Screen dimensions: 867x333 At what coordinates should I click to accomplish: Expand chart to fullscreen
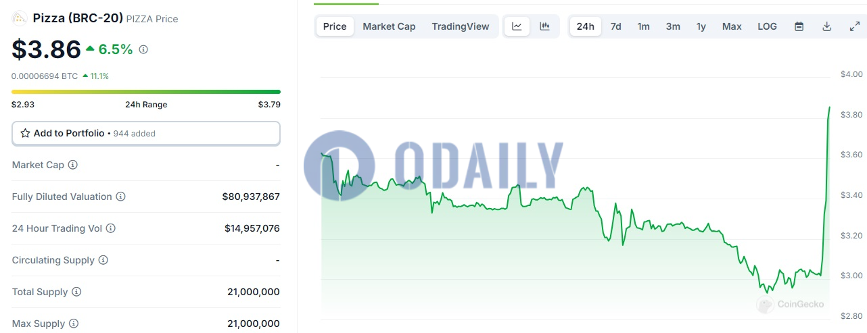854,26
